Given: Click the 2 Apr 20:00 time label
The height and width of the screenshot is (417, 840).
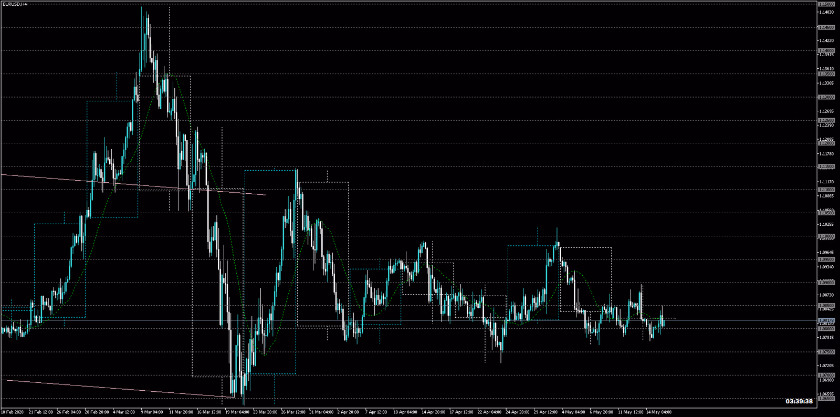Looking at the screenshot, I should pos(348,412).
